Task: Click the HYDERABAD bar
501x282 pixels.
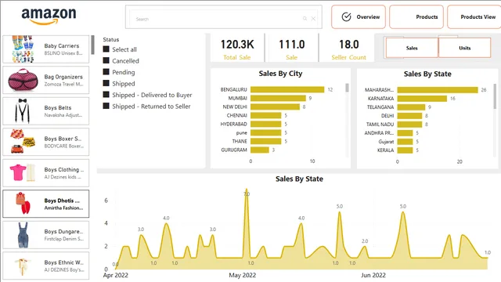Action: pyautogui.click(x=266, y=124)
